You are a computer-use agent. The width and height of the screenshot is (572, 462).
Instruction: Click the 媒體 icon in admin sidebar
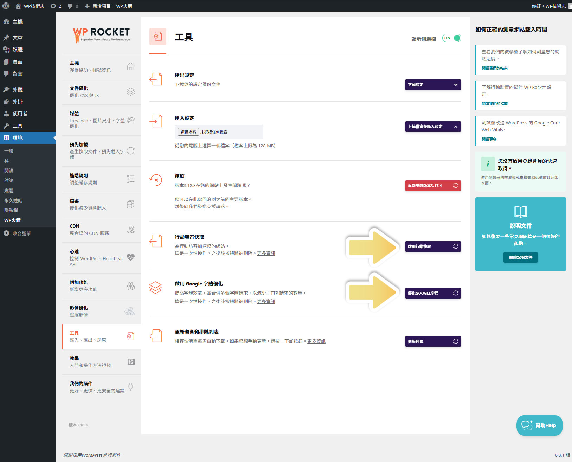click(x=6, y=50)
